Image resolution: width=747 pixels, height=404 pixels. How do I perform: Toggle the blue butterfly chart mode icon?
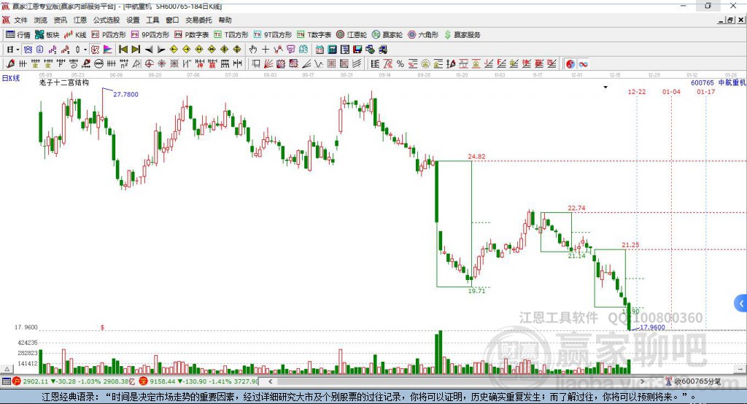[28, 50]
